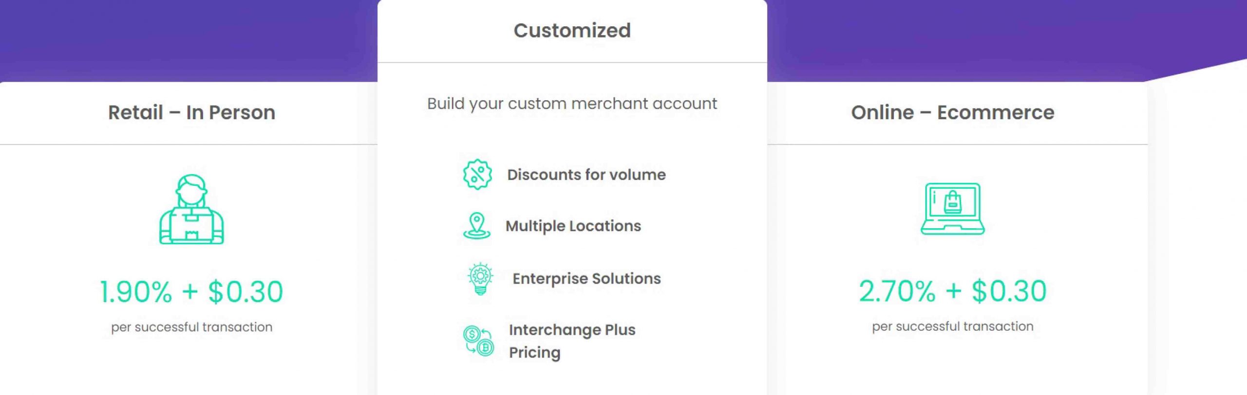
Task: Click "per successful transaction" under the retail rate
Action: [191, 327]
